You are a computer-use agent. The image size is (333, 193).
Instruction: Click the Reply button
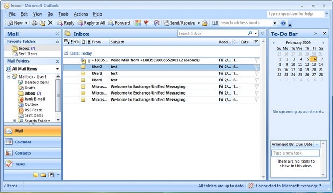tap(66, 23)
